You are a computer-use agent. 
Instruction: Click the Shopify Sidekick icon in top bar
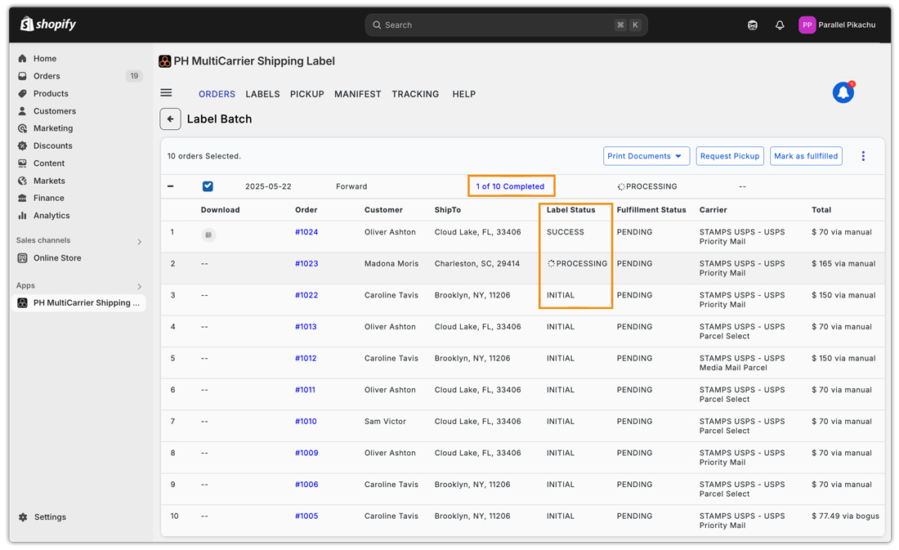point(752,25)
